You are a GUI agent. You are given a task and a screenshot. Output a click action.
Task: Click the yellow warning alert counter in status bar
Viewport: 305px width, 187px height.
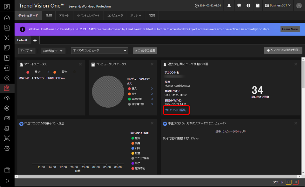(x=288, y=182)
